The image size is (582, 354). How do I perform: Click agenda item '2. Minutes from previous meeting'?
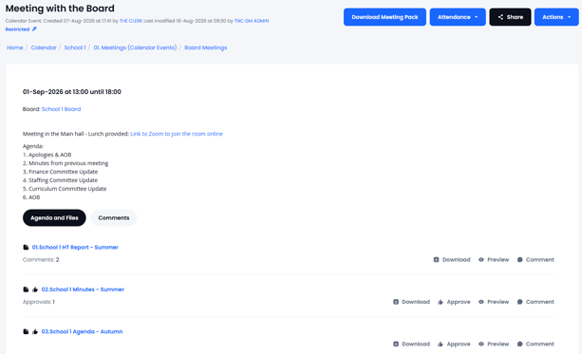coord(66,163)
